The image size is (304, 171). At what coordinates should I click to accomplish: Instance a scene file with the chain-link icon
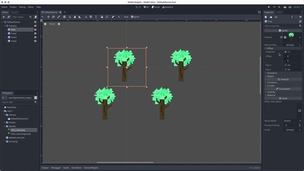pos(9,17)
